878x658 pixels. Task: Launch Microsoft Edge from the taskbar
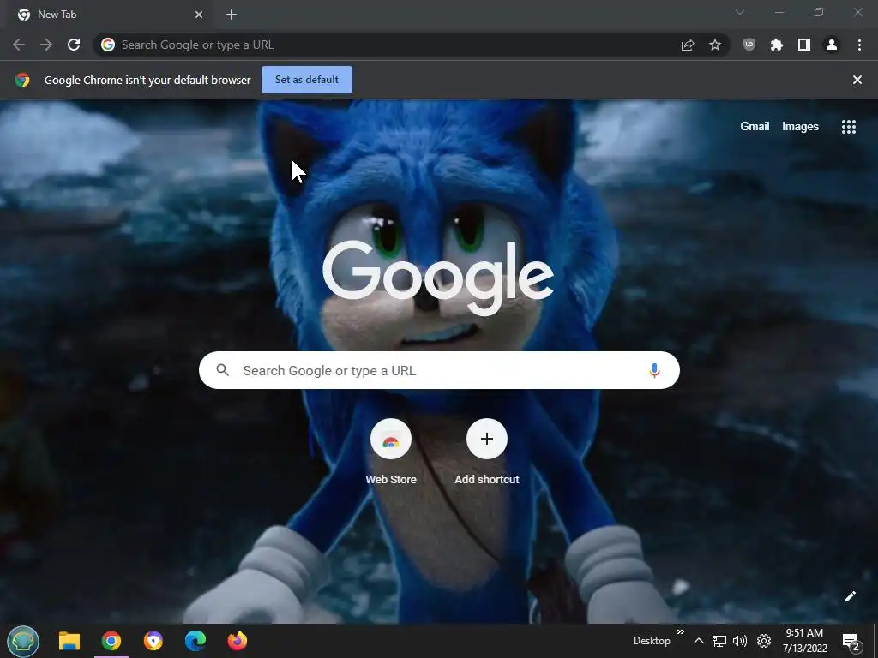point(195,641)
